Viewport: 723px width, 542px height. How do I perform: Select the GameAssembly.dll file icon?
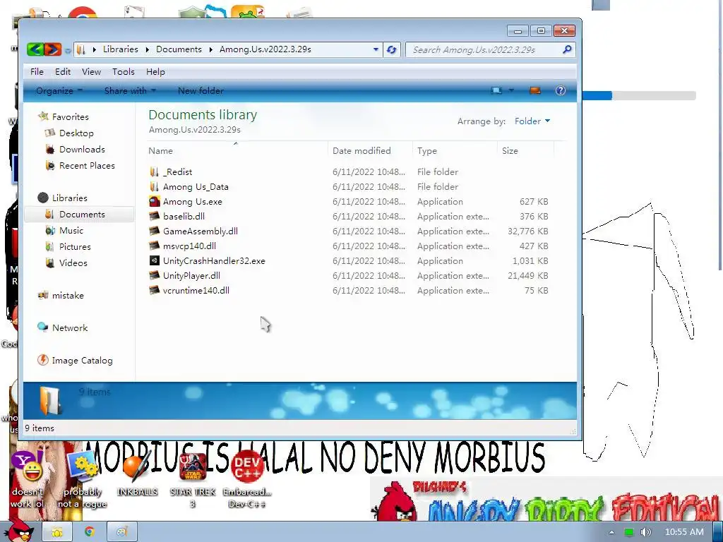pos(154,231)
